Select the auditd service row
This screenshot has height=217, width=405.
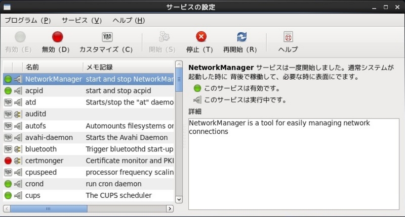pyautogui.click(x=89, y=114)
